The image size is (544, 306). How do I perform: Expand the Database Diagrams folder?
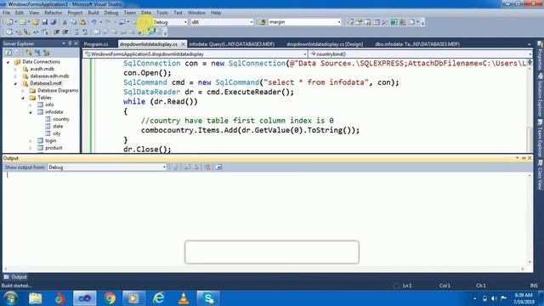coord(23,91)
